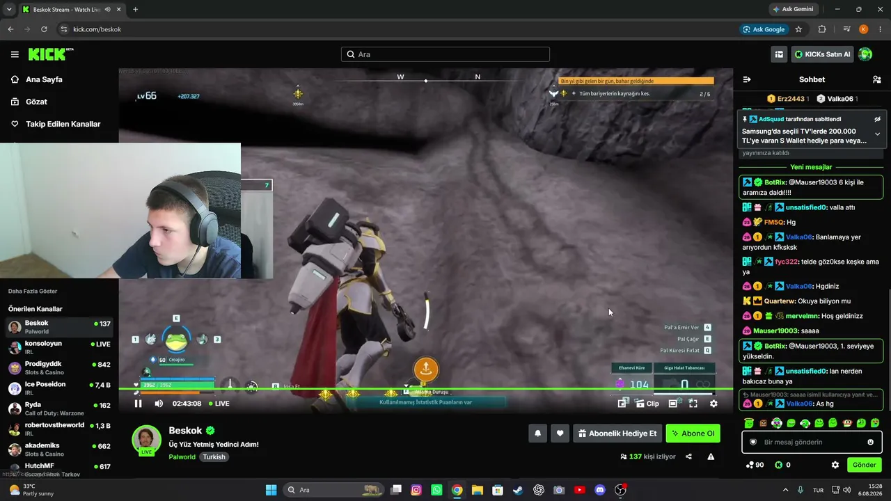Open Windows Start menu
The image size is (891, 501).
[271, 490]
